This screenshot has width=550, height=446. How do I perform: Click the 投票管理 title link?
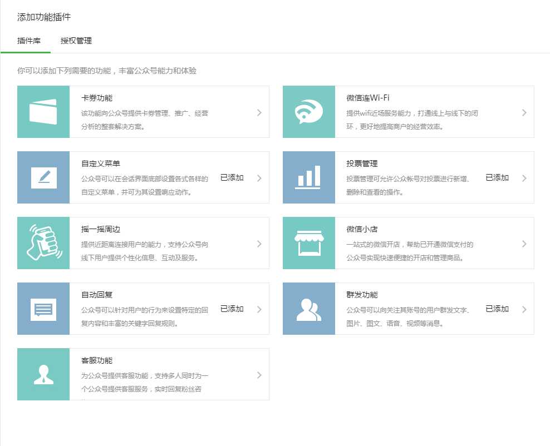pos(362,163)
